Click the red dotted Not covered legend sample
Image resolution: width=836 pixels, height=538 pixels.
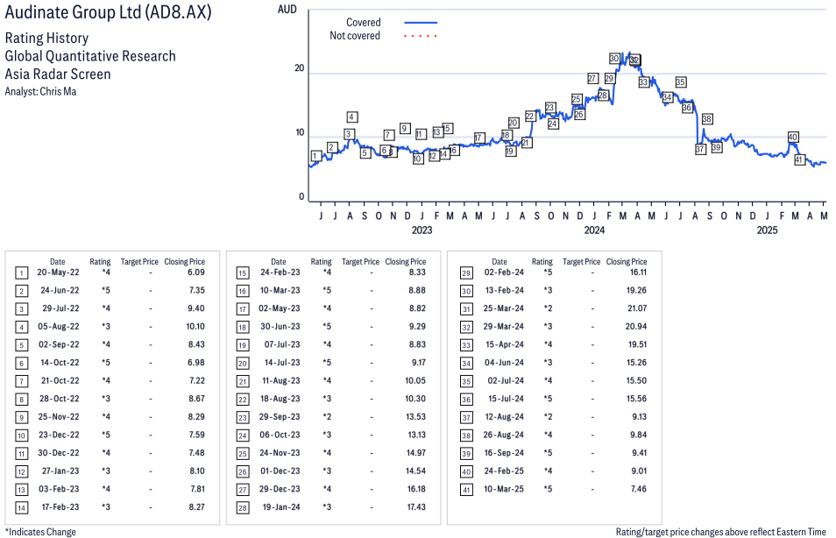pyautogui.click(x=421, y=36)
